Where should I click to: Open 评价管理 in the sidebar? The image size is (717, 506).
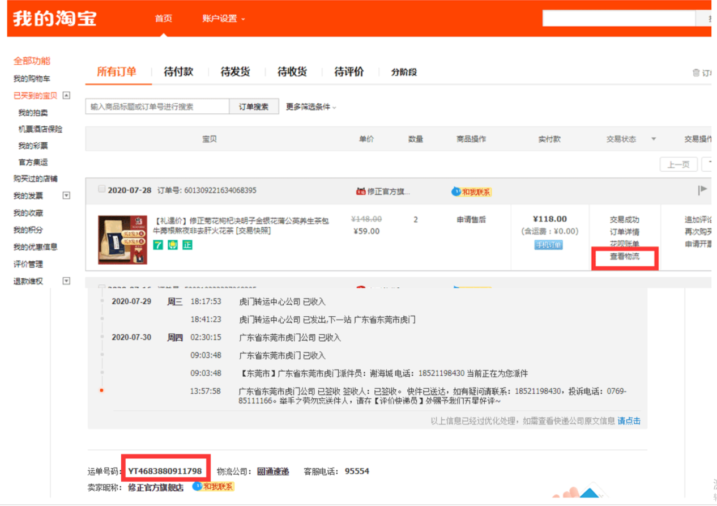point(28,264)
